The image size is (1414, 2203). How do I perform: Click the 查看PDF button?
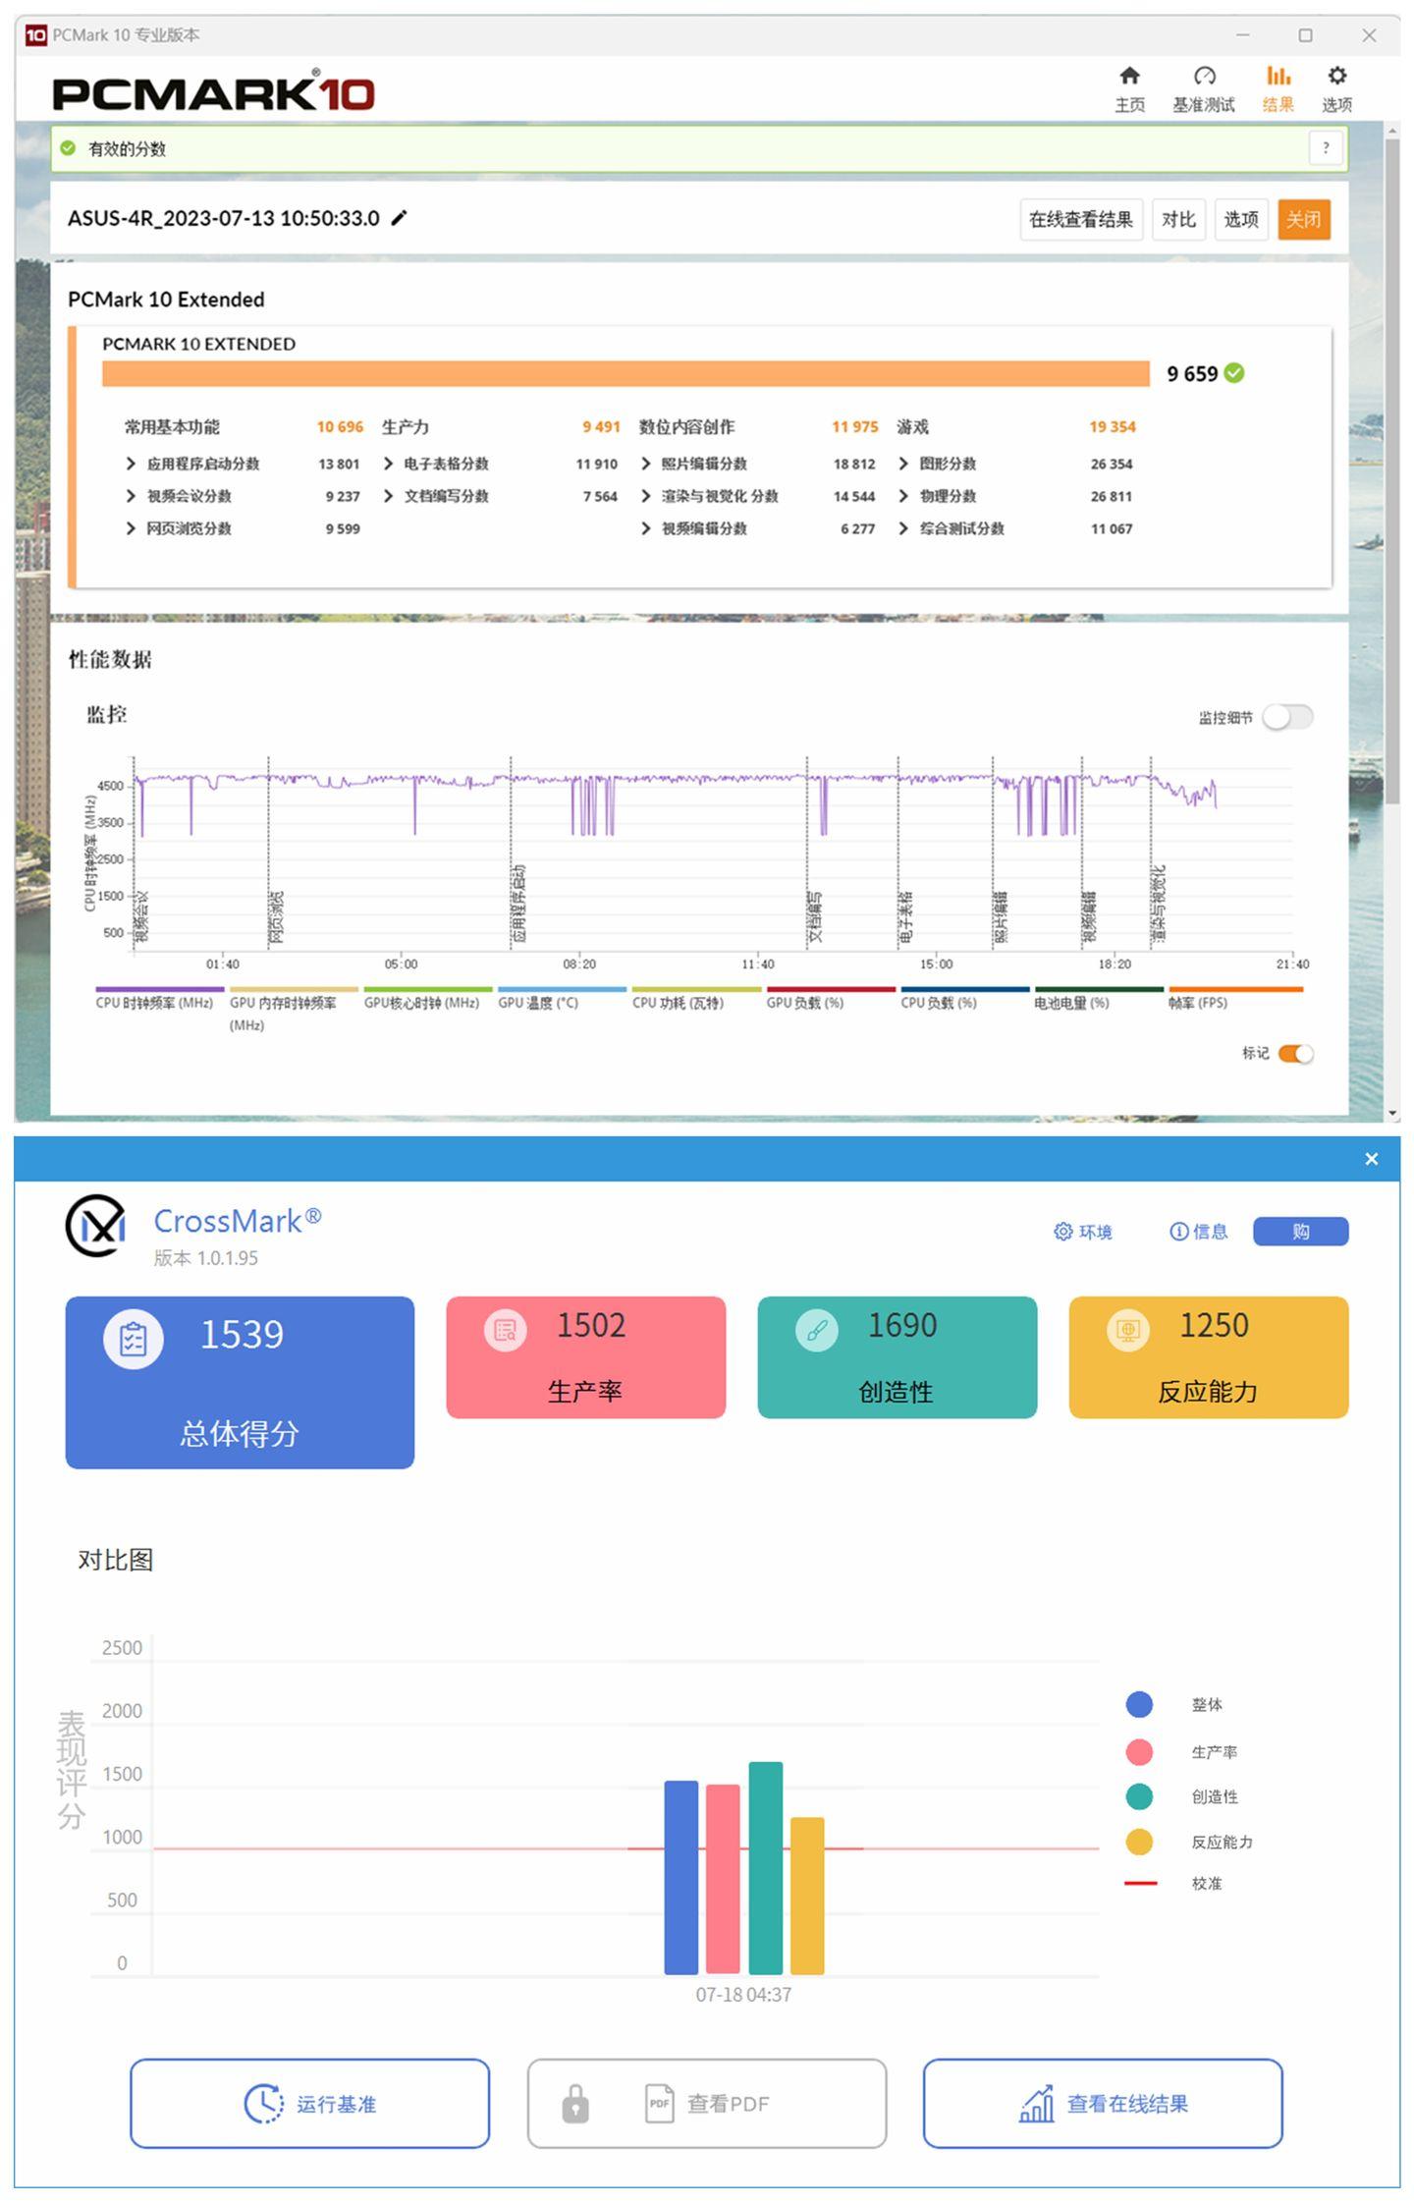point(707,2104)
